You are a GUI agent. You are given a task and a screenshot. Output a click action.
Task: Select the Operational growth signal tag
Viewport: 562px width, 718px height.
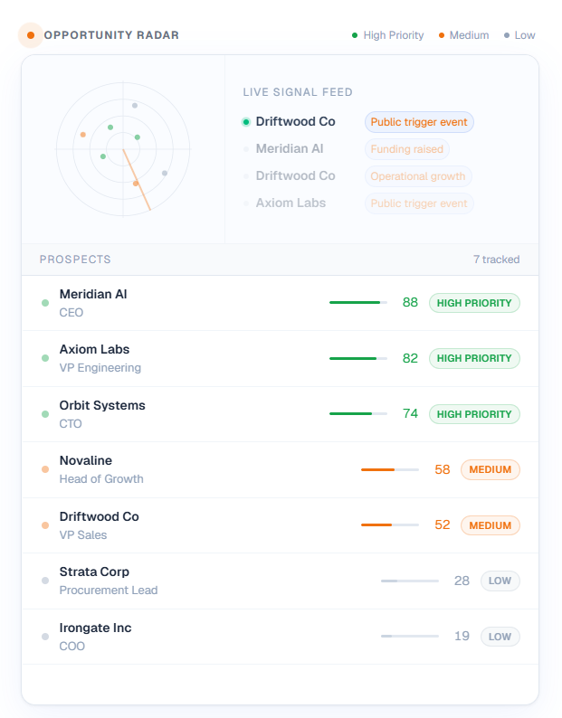click(x=418, y=176)
